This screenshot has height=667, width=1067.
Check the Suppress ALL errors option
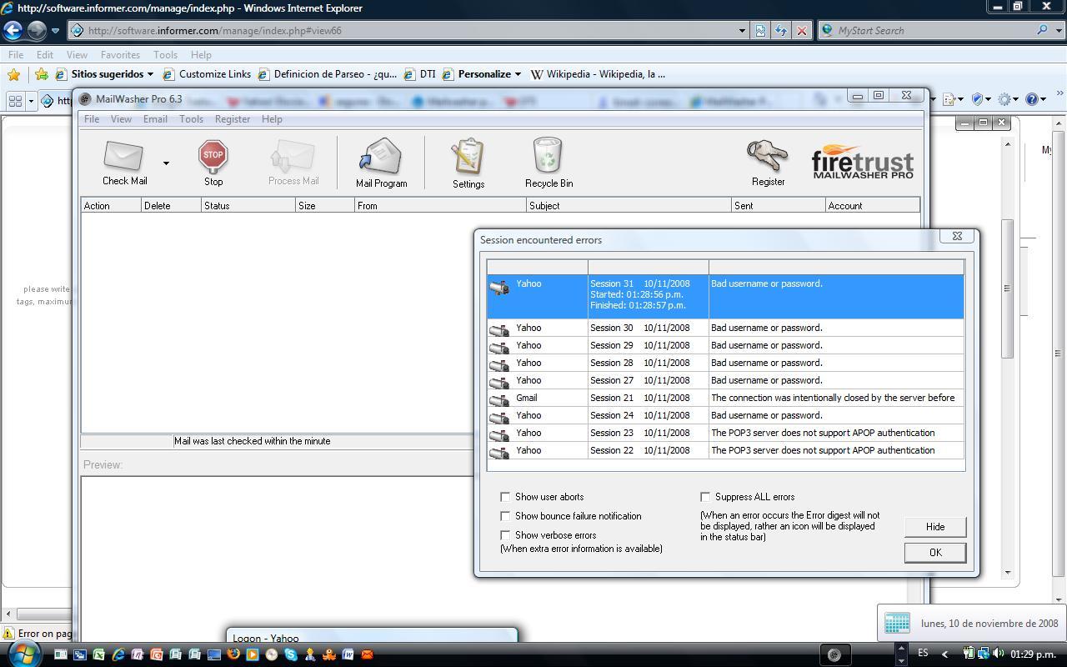point(705,497)
